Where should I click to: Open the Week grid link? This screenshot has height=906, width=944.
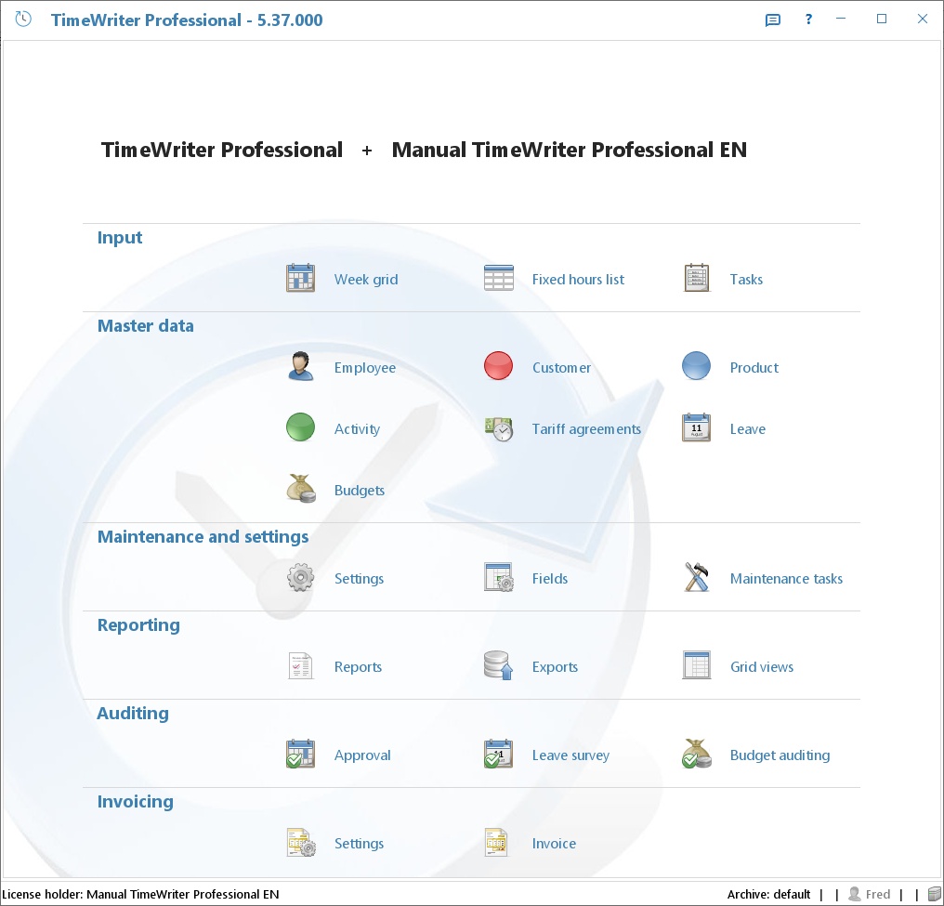[366, 280]
